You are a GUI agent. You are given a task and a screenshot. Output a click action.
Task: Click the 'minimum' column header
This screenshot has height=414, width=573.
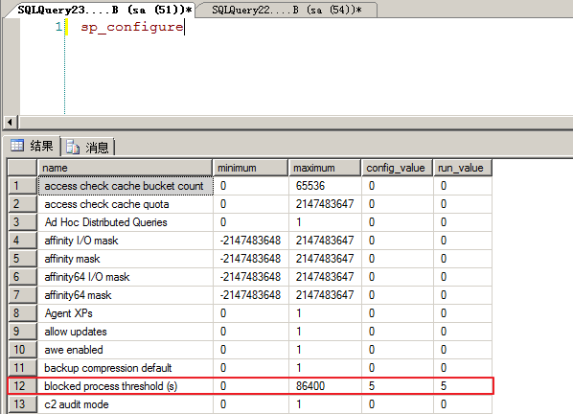251,168
